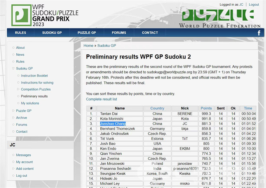Open the Complete result list link
The width and height of the screenshot is (266, 188).
click(x=101, y=99)
